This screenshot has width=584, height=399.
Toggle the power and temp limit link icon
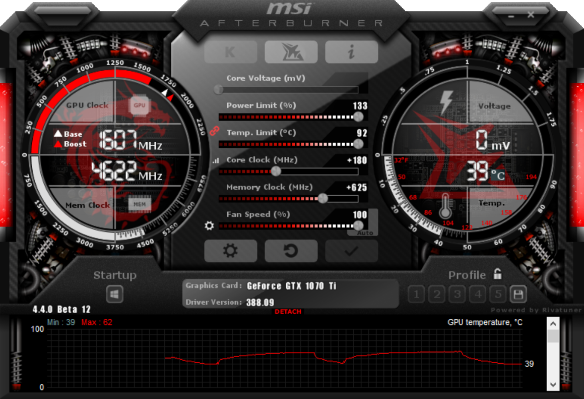click(214, 131)
